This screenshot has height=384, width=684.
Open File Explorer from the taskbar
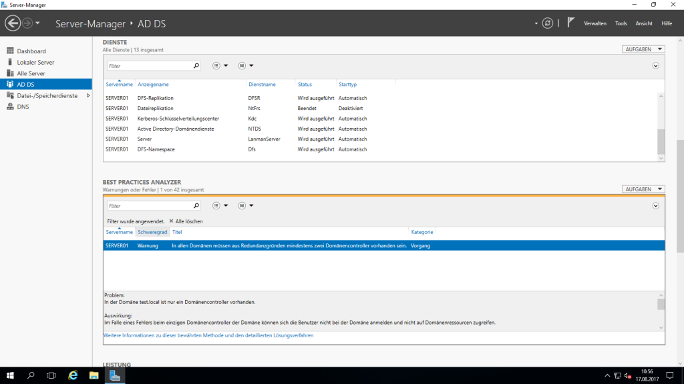(x=94, y=375)
